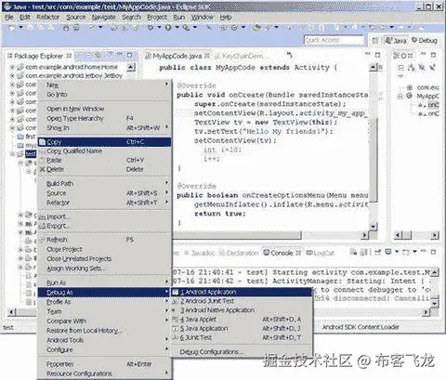This screenshot has width=446, height=380.
Task: Launch the Debug toolbar bug icon
Action: pyautogui.click(x=151, y=28)
